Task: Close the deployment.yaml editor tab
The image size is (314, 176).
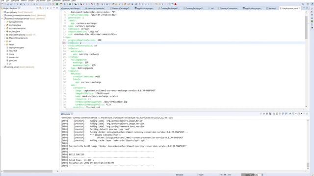Action: tap(300, 8)
